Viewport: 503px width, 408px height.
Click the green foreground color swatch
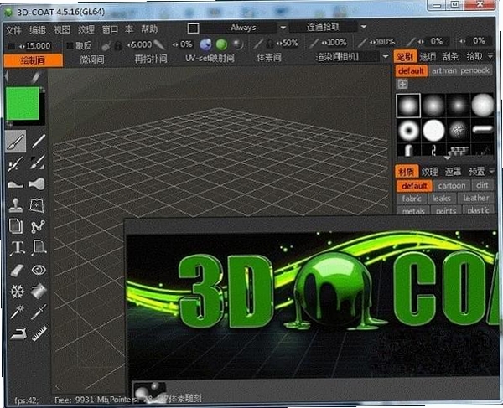tap(23, 104)
